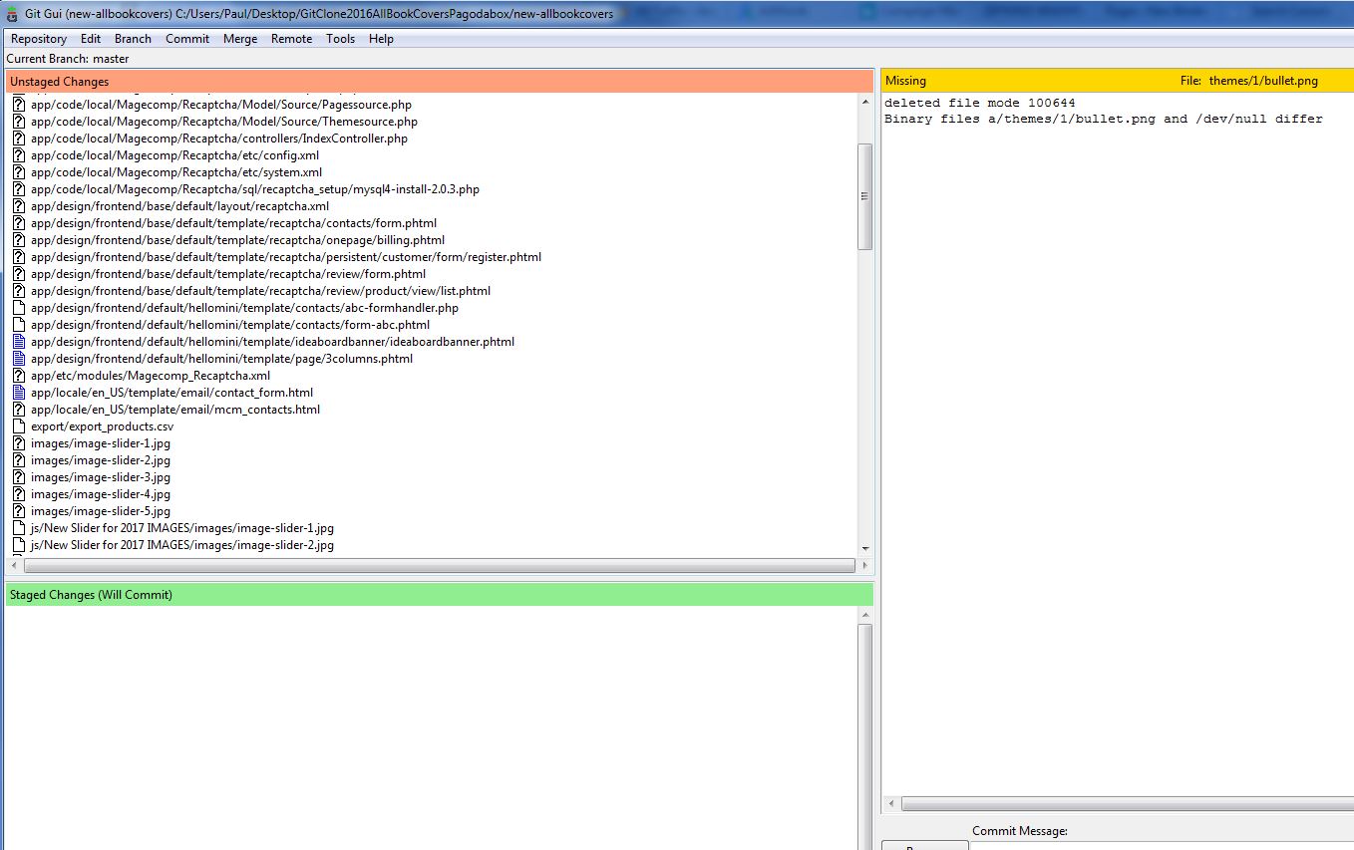Screen dimensions: 1354x850
Task: Click the modified icon beside ideaboardbanner.phtml
Action: pyautogui.click(x=18, y=342)
